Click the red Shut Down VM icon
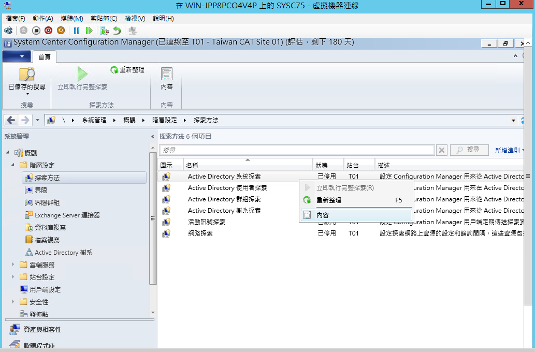535x352 pixels. coord(49,31)
